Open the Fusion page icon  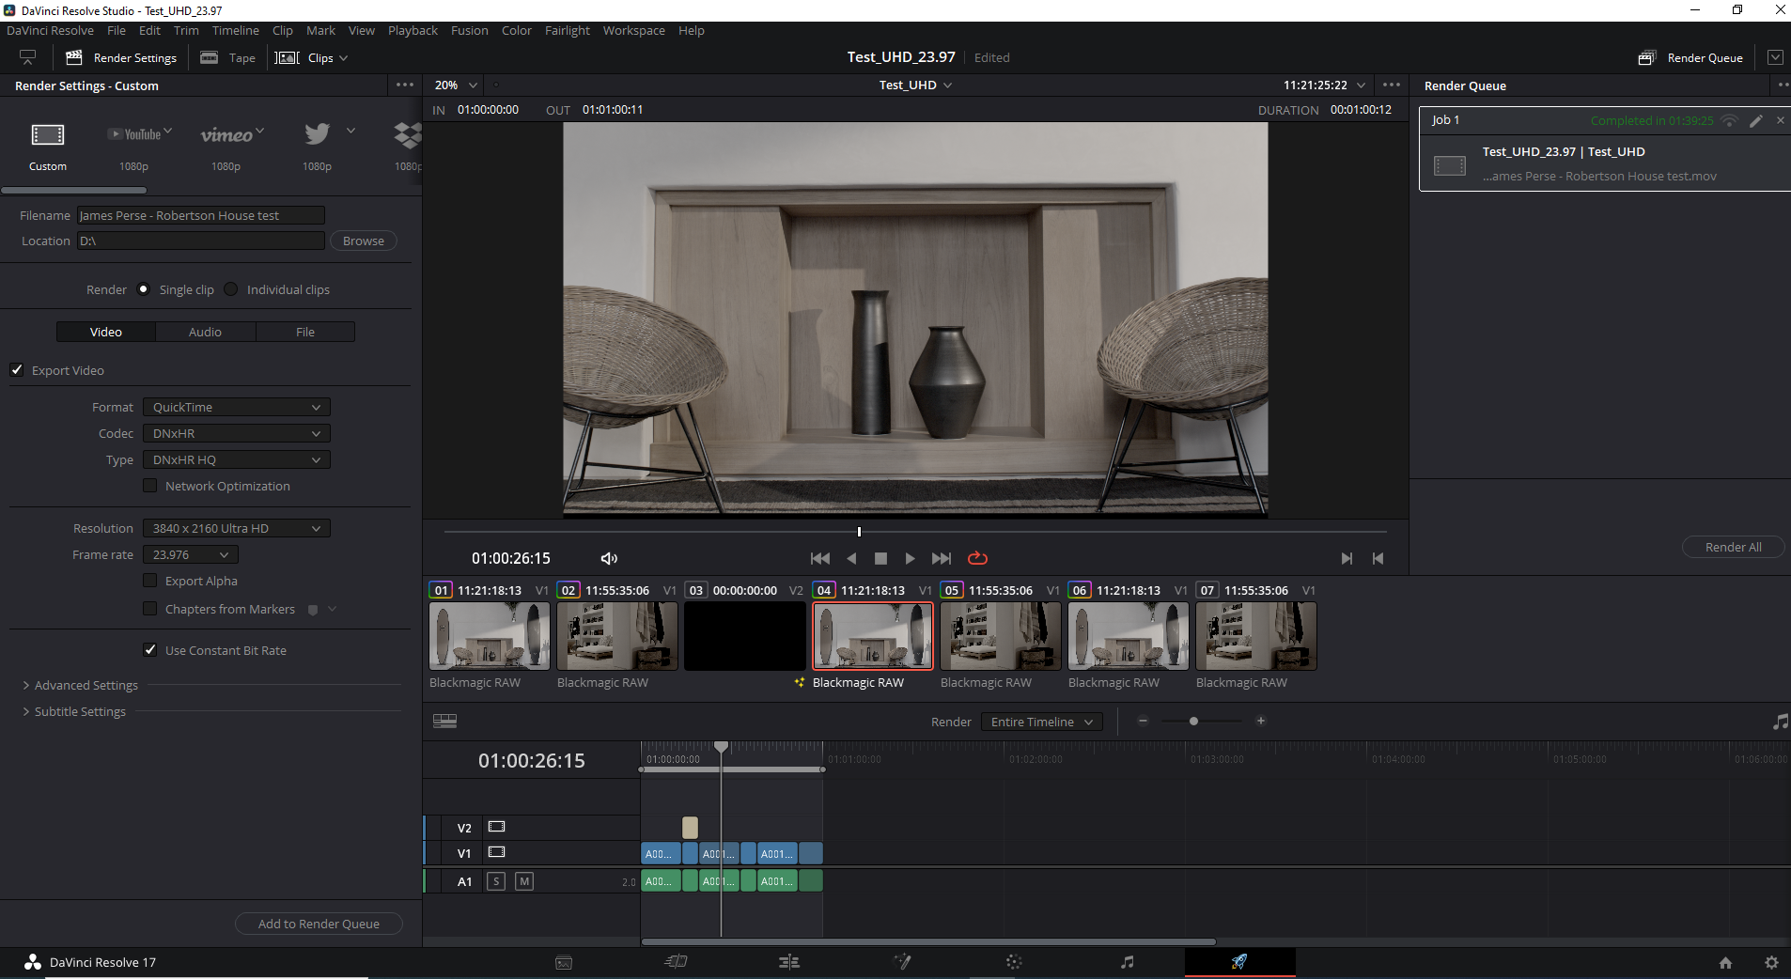pyautogui.click(x=902, y=962)
